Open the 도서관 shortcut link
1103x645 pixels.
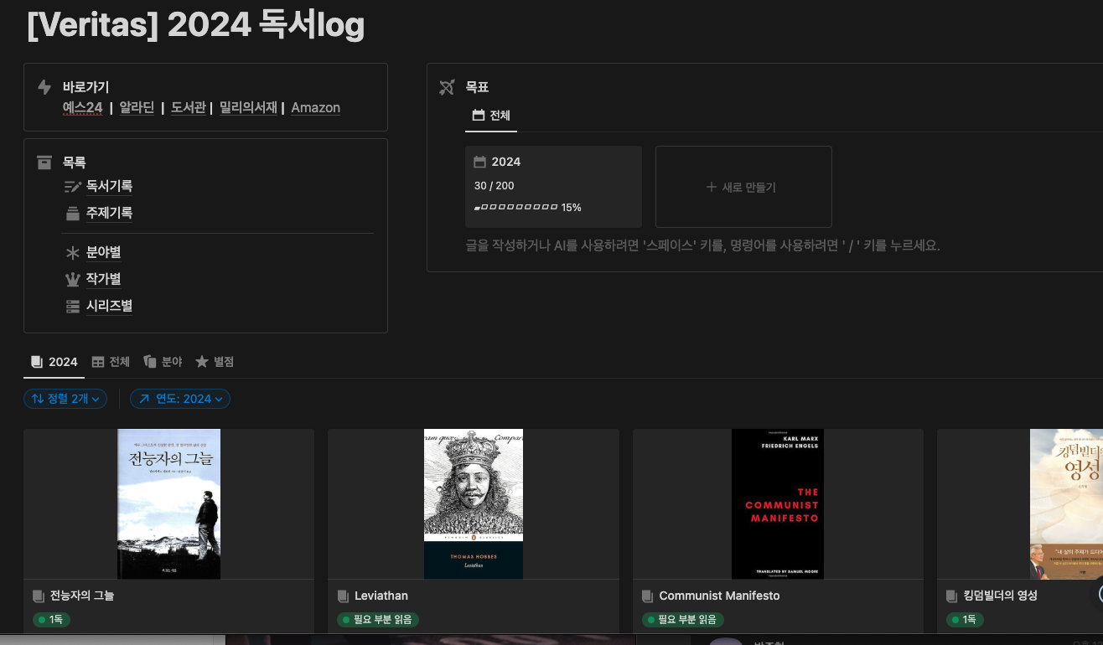point(189,107)
